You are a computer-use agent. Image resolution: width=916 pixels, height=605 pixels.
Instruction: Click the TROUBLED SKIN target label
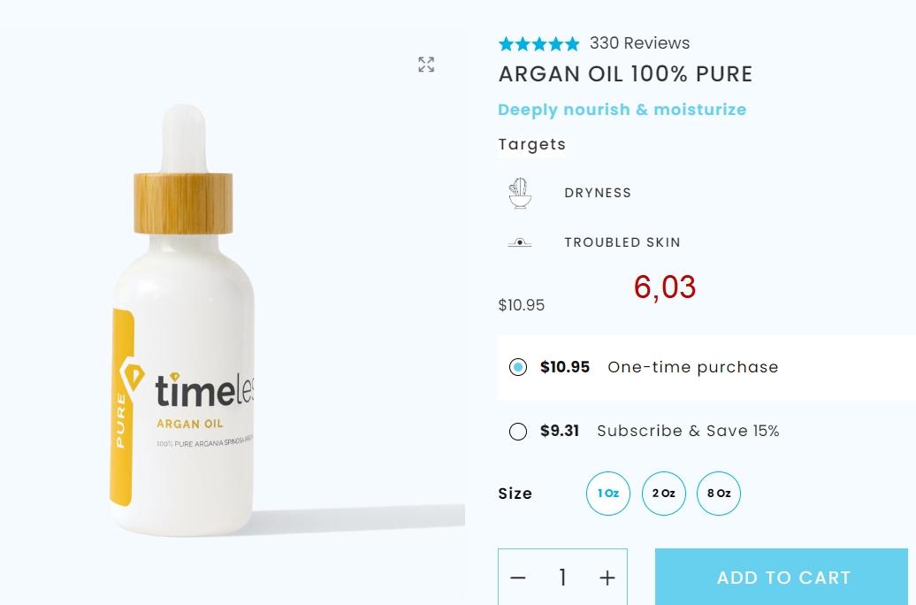click(x=622, y=242)
